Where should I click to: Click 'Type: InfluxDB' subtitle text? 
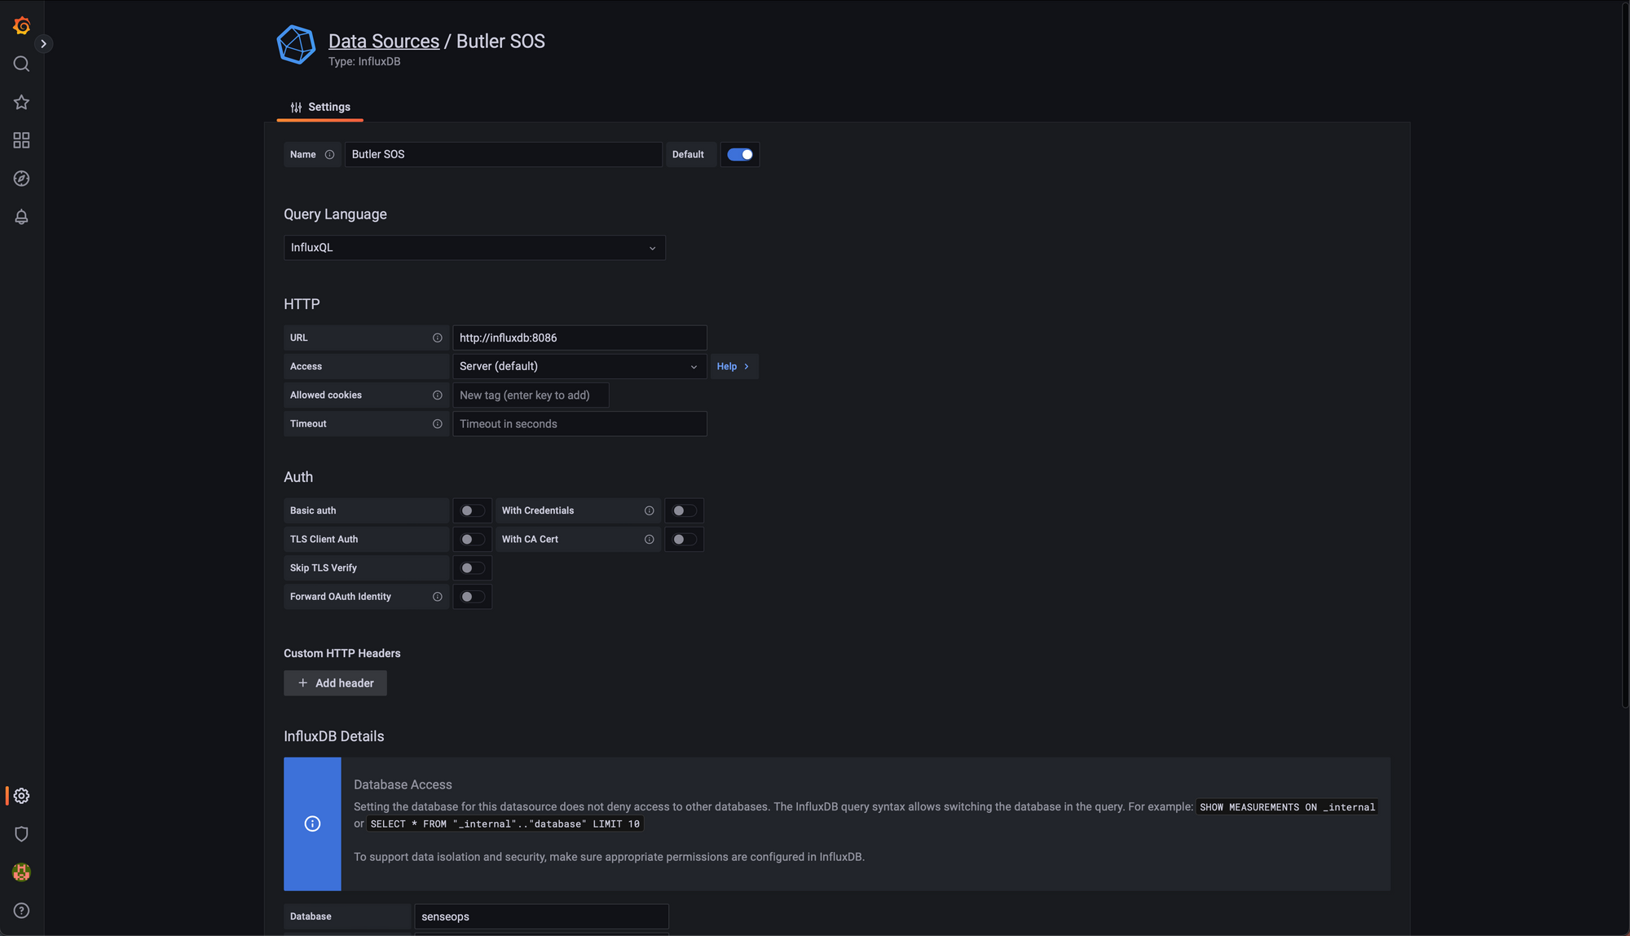(364, 62)
